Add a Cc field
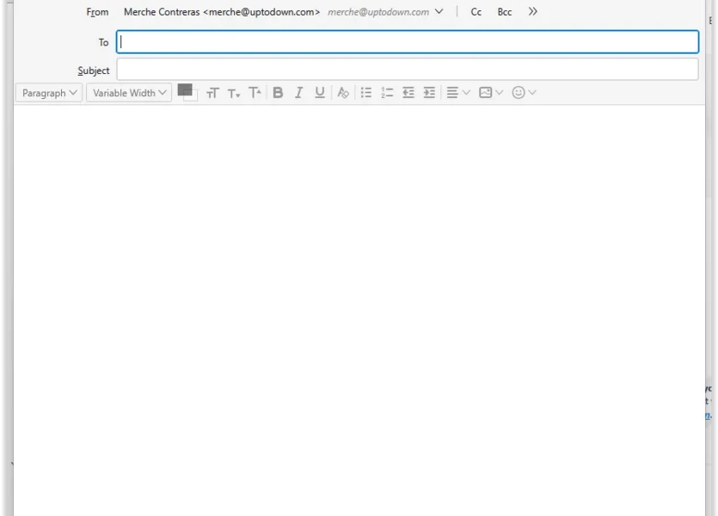The height and width of the screenshot is (516, 718). 476,12
